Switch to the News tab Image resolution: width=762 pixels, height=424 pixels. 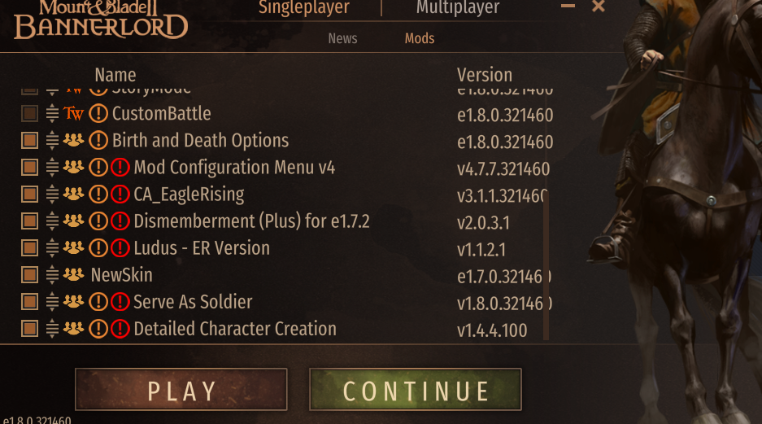coord(342,38)
